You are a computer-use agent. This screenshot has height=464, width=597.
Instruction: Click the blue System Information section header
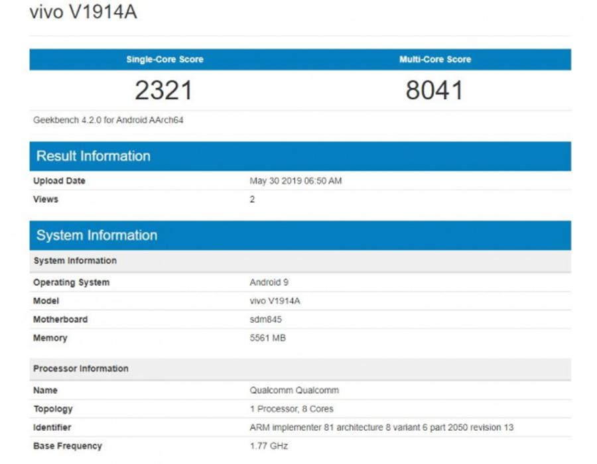[300, 235]
